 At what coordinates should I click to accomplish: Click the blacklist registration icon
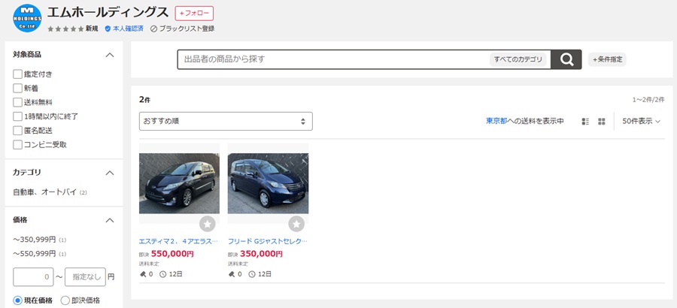coord(153,29)
